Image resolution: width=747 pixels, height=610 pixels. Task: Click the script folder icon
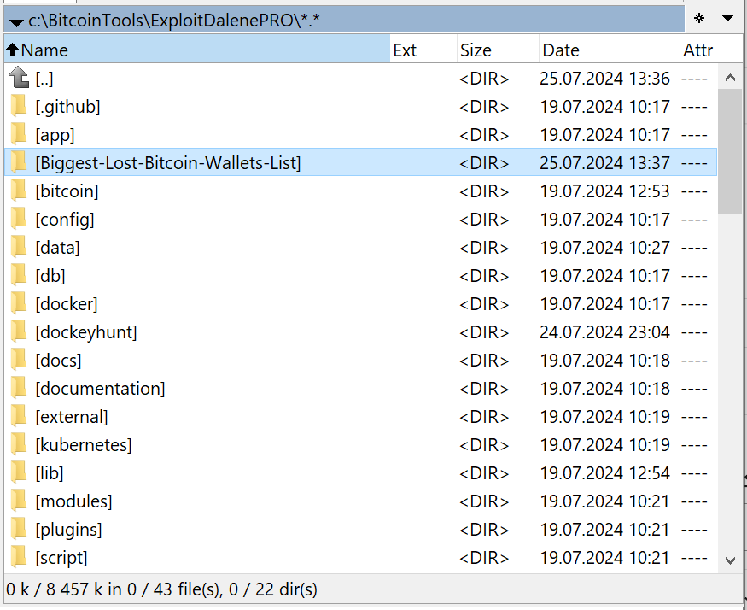pyautogui.click(x=19, y=556)
